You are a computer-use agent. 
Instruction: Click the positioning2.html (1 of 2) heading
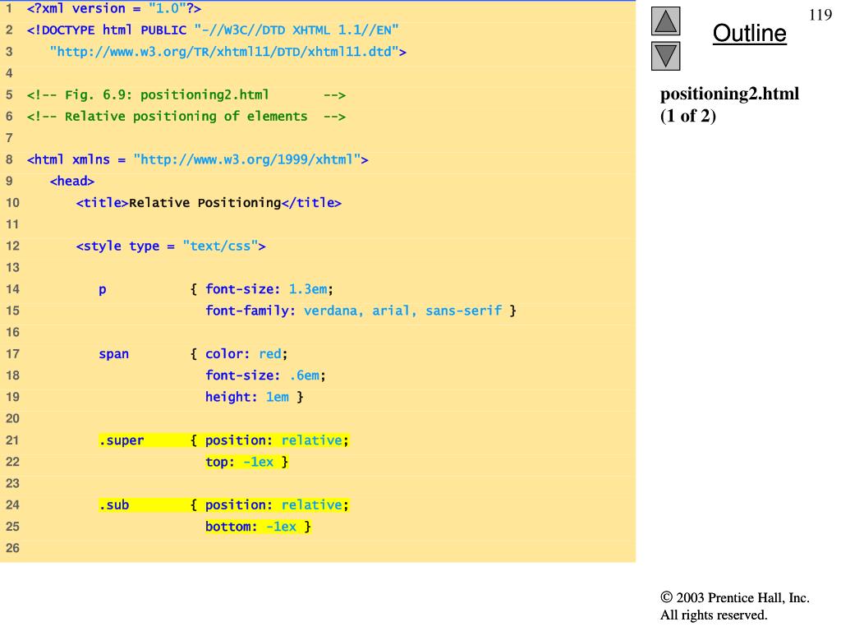(729, 104)
